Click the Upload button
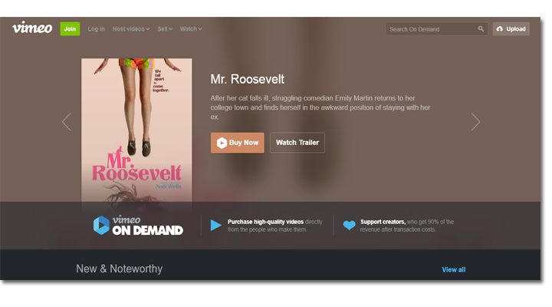 point(511,29)
